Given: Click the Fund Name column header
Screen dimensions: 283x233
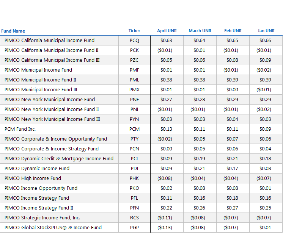Looking at the screenshot, I should (13, 31).
